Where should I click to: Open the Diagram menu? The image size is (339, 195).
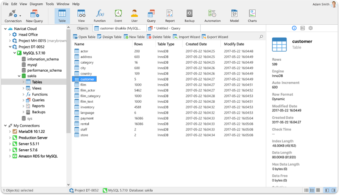click(36, 4)
